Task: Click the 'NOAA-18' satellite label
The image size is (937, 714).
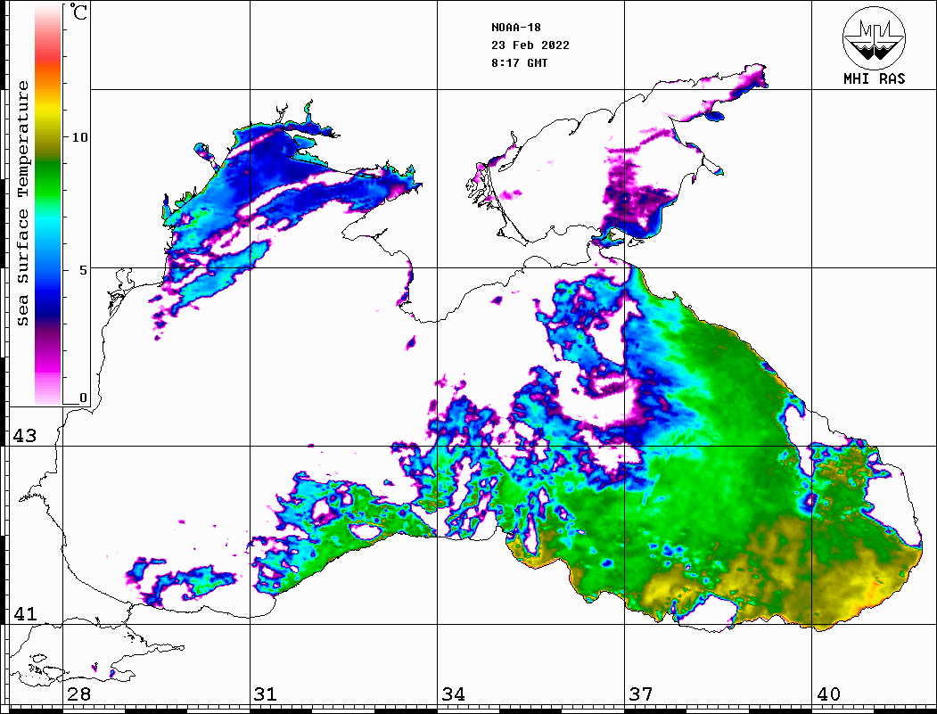Action: tap(515, 28)
